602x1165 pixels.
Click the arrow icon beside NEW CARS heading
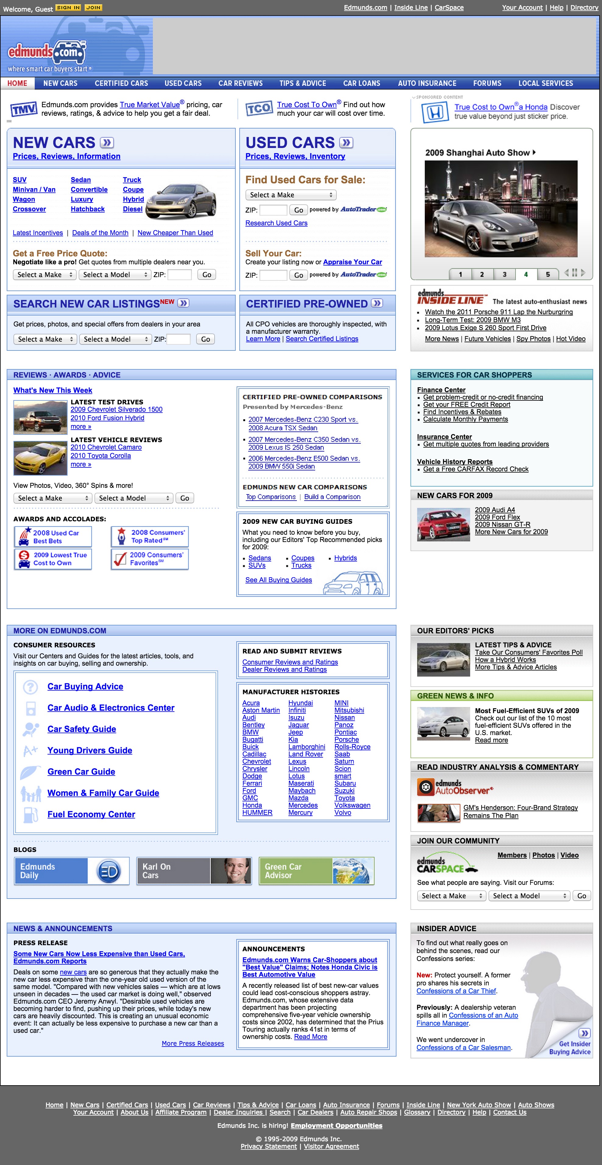(107, 143)
